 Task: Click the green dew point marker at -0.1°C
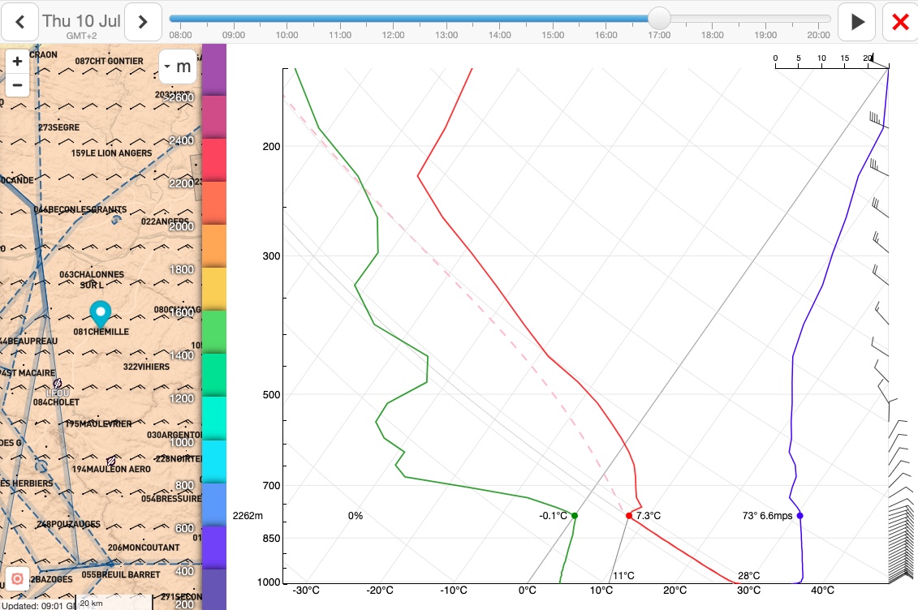[x=574, y=516]
